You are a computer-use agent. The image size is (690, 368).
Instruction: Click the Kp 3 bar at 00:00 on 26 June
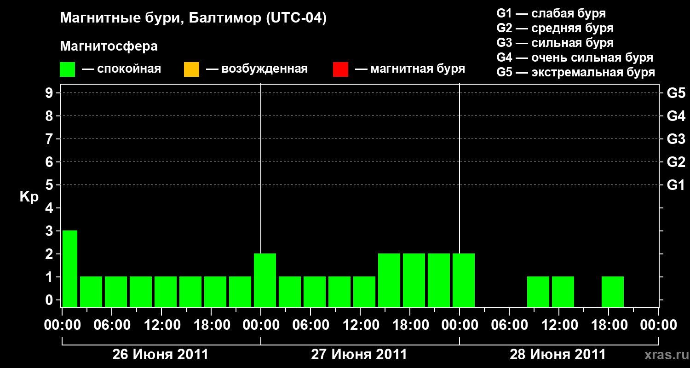click(x=70, y=269)
